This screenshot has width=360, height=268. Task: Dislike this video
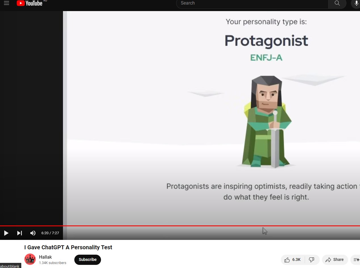coord(312,259)
